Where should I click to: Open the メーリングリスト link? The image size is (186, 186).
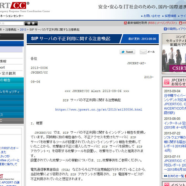pyautogui.click(x=166, y=23)
